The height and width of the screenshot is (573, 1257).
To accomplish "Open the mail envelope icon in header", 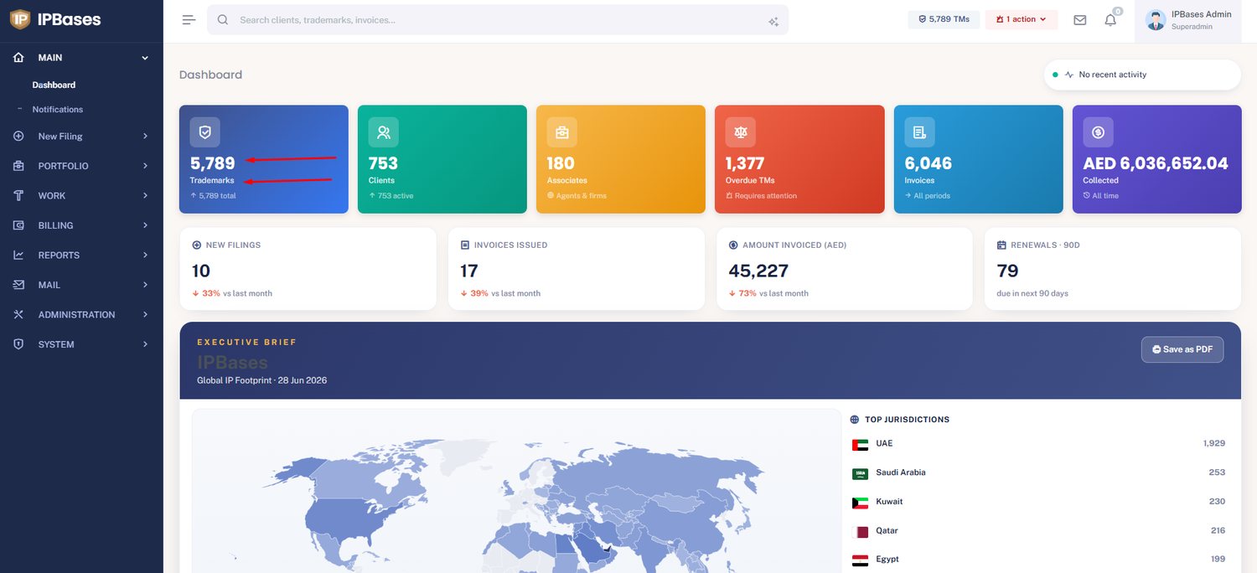I will pos(1080,19).
